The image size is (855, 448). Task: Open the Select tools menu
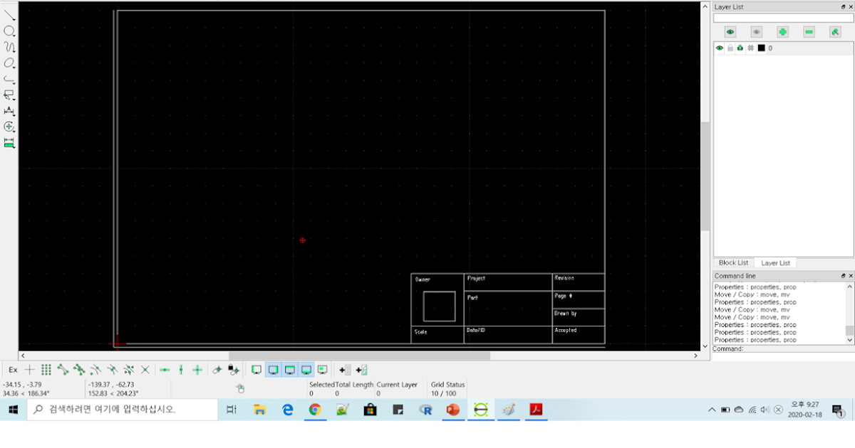click(x=9, y=95)
